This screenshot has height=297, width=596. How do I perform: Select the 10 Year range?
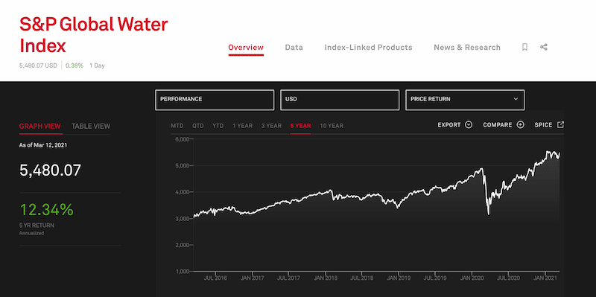pos(332,126)
